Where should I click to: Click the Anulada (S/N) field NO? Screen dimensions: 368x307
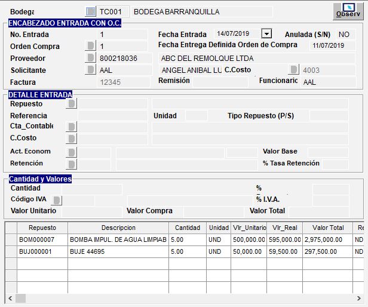tap(346, 35)
